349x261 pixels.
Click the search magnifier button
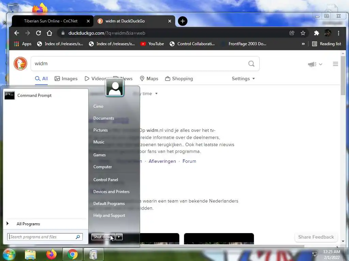pyautogui.click(x=252, y=64)
